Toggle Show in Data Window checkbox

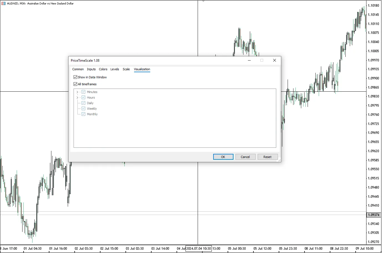pos(75,77)
